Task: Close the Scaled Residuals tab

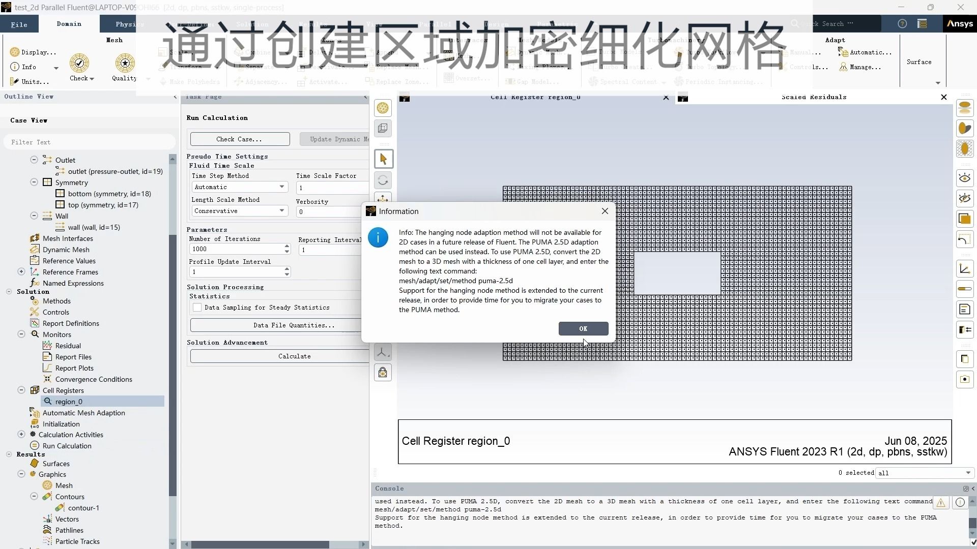Action: [944, 97]
